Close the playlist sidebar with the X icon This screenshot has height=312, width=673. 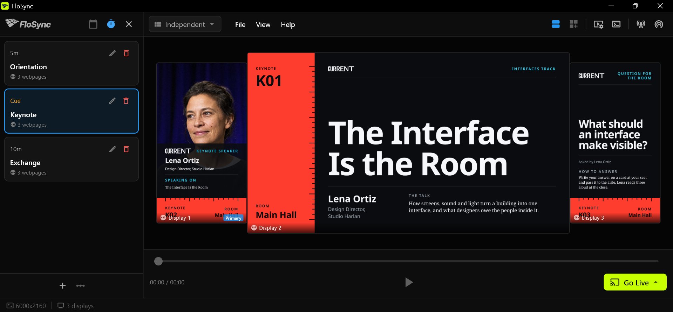pos(129,24)
